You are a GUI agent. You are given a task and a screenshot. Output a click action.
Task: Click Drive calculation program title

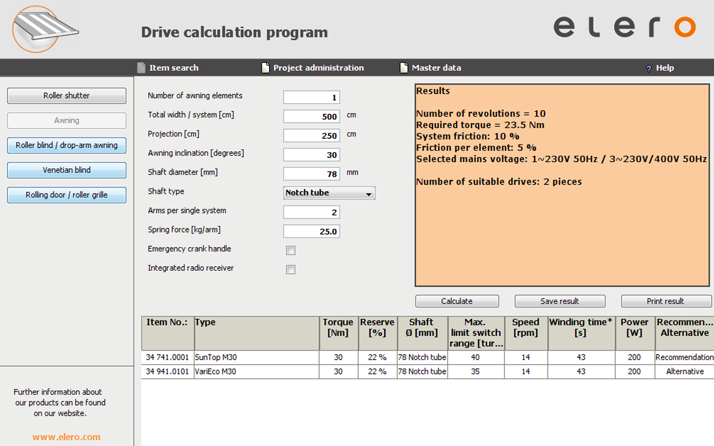234,32
